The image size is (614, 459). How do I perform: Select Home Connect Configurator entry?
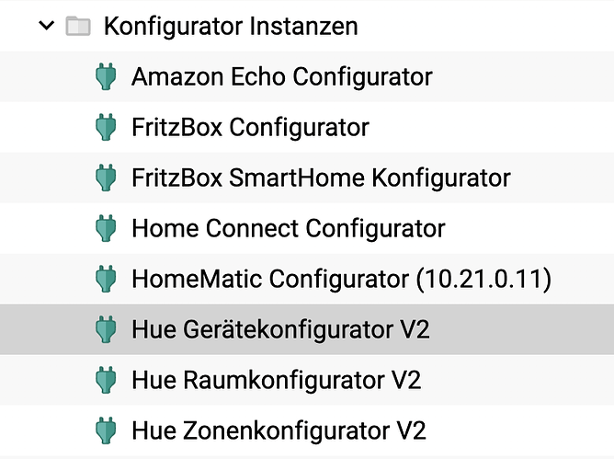289,228
